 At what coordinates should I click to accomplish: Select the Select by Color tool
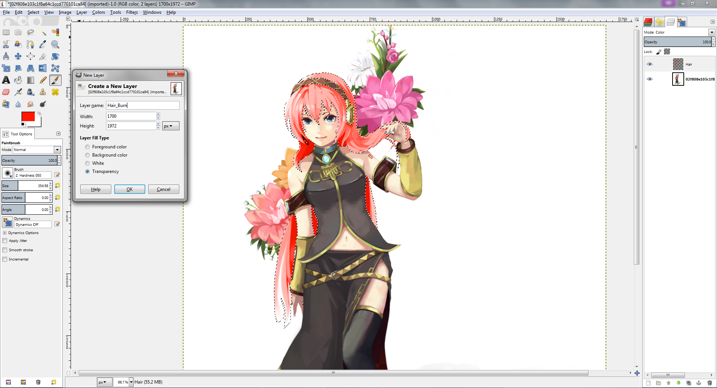click(55, 32)
